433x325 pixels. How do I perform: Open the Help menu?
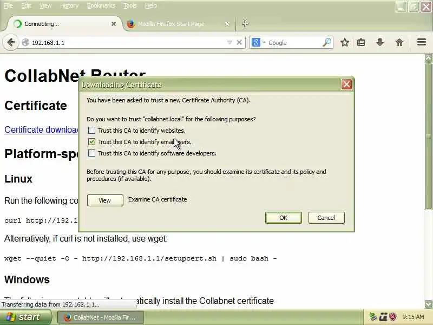[151, 5]
